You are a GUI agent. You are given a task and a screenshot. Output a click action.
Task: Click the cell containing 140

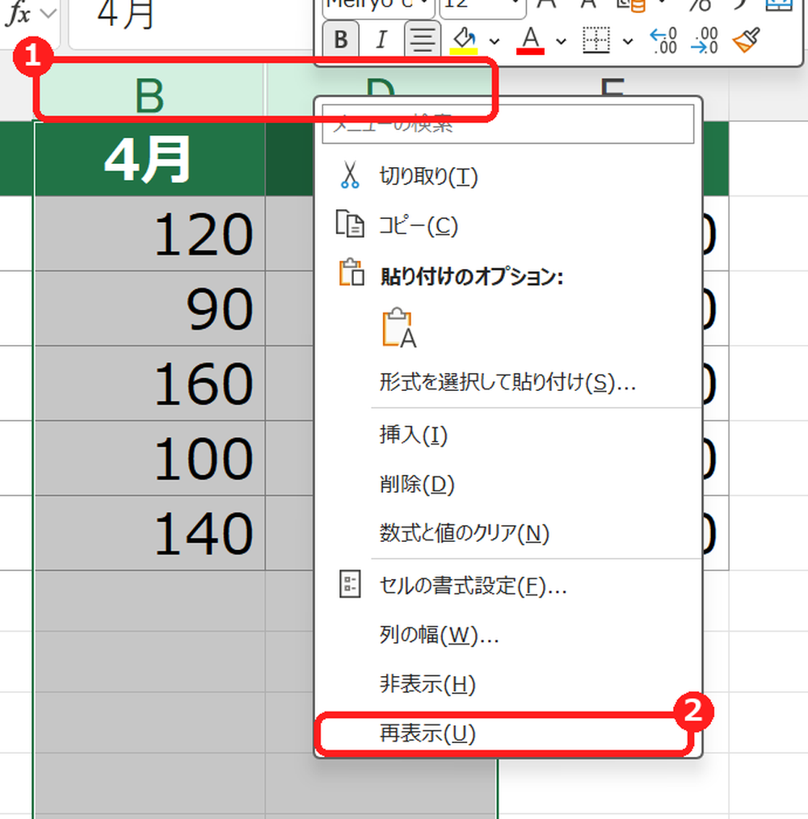(x=150, y=532)
